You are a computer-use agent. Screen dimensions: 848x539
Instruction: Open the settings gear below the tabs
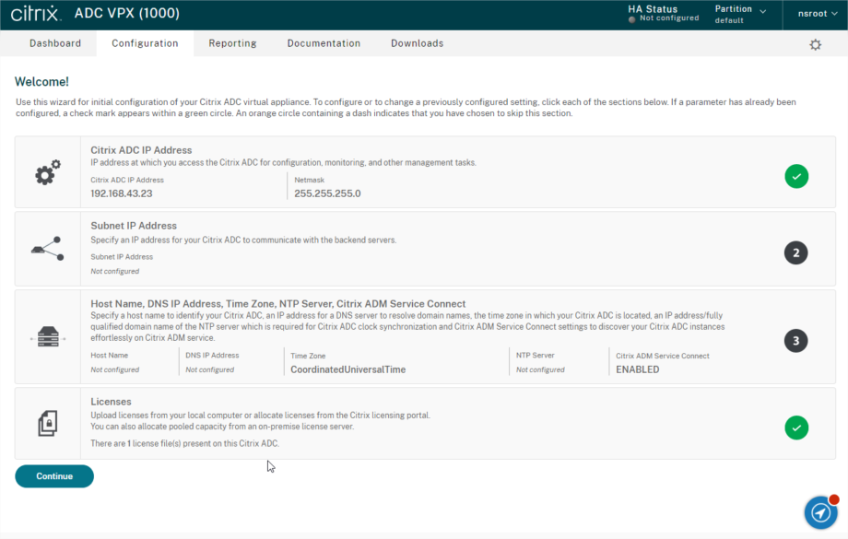(x=815, y=43)
